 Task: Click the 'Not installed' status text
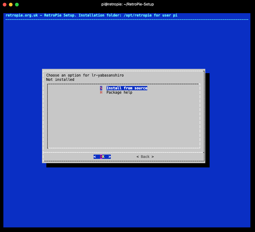click(60, 80)
